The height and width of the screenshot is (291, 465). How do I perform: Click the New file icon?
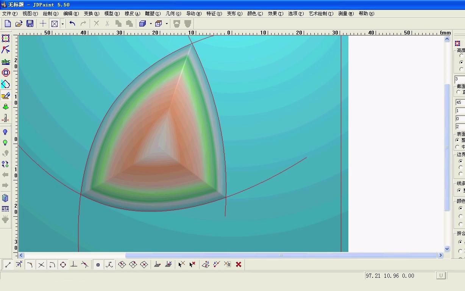8,23
